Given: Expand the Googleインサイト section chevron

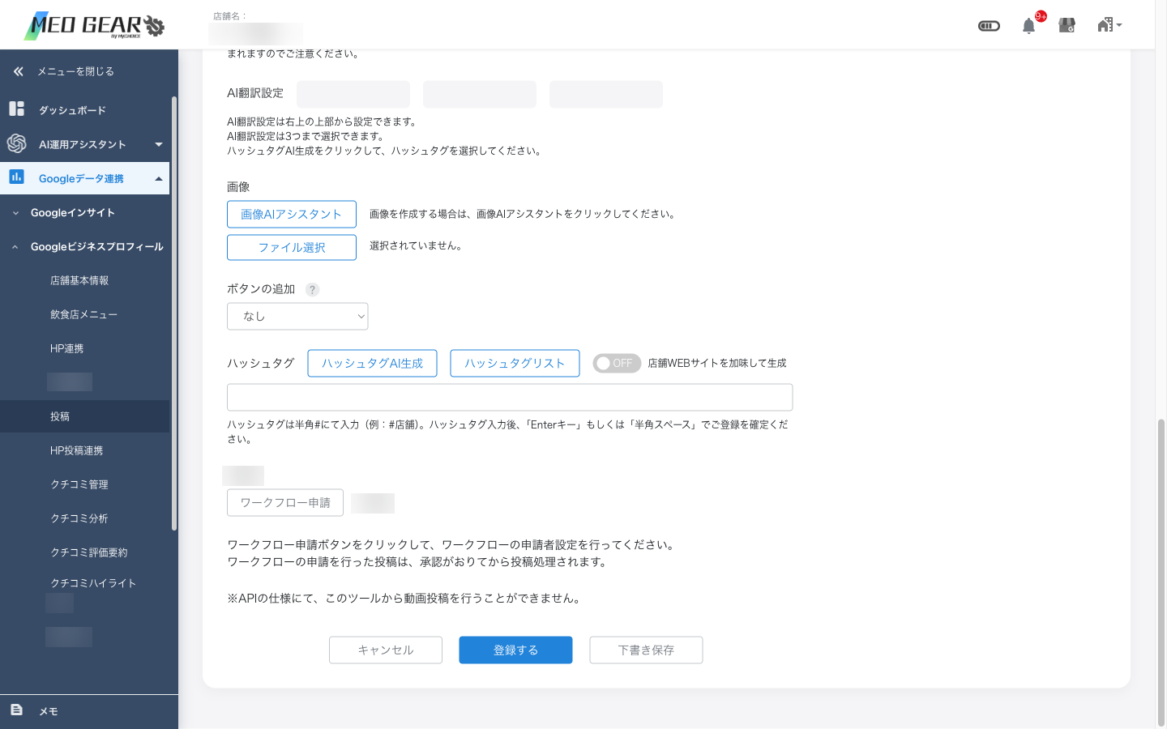Looking at the screenshot, I should (15, 213).
